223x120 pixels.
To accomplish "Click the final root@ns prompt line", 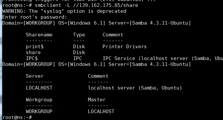I will 17,117.
